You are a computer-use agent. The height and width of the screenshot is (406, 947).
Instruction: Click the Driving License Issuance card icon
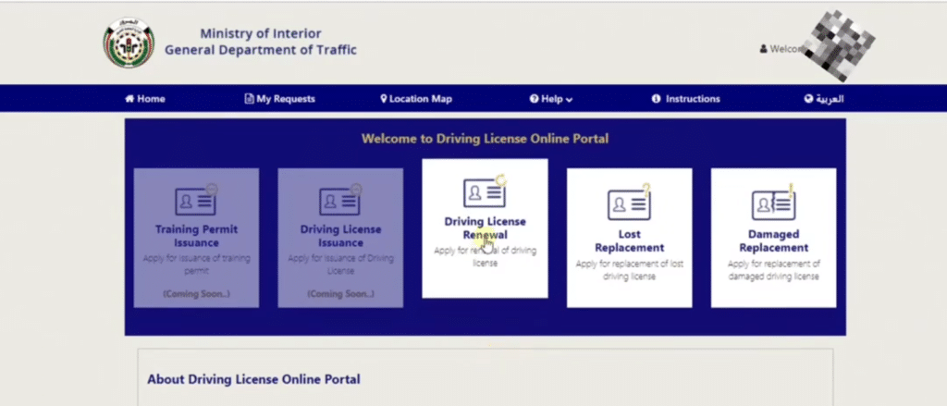click(340, 200)
